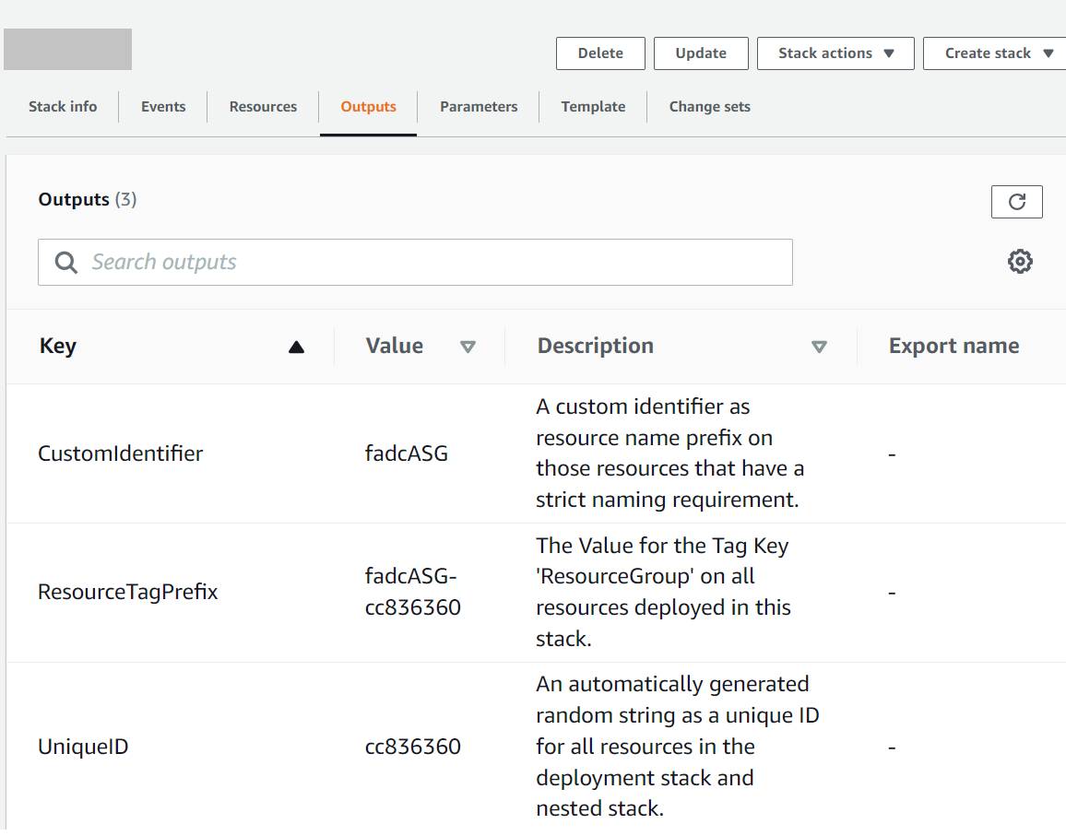Sort the Key column using its arrow icon
This screenshot has width=1066, height=836.
[296, 347]
